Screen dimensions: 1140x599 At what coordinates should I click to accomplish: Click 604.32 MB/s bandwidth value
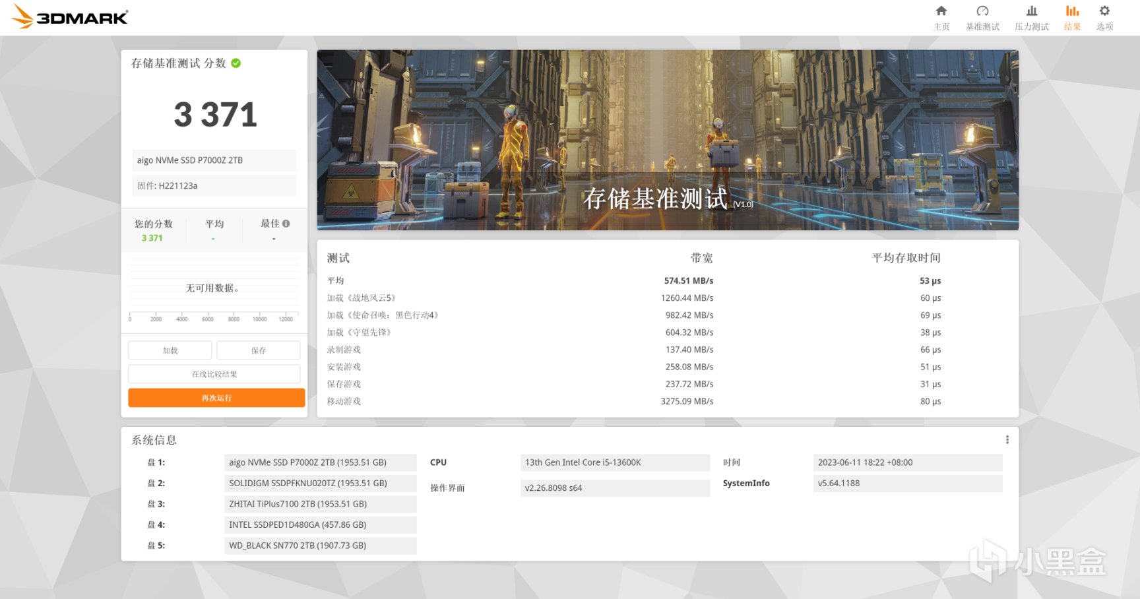pyautogui.click(x=689, y=332)
